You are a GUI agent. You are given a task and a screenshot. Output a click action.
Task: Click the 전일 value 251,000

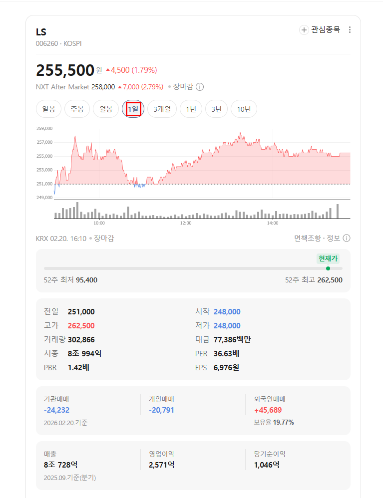pyautogui.click(x=81, y=312)
